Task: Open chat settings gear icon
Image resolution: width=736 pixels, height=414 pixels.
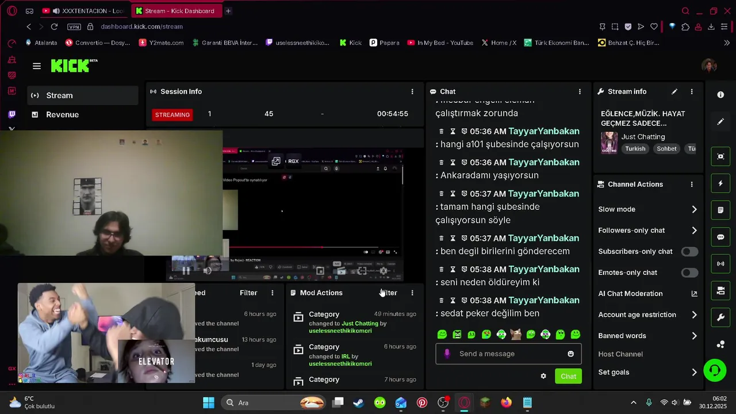Action: 543,376
